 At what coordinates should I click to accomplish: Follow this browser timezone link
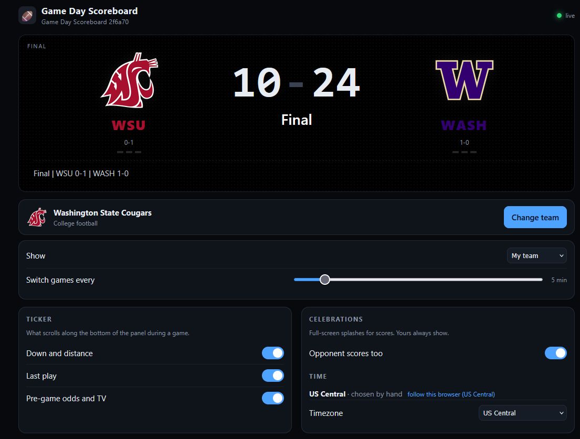pyautogui.click(x=451, y=394)
